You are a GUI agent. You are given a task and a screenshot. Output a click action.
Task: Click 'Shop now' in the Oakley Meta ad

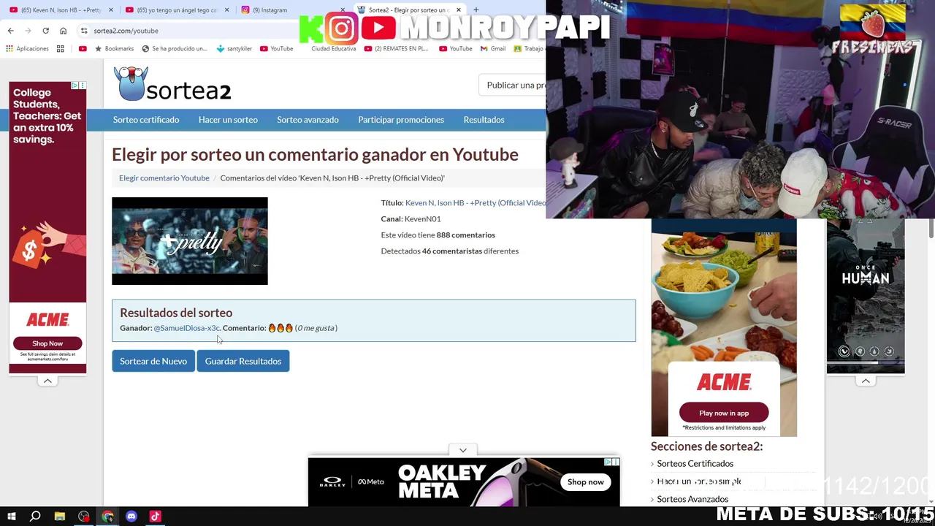coord(586,482)
